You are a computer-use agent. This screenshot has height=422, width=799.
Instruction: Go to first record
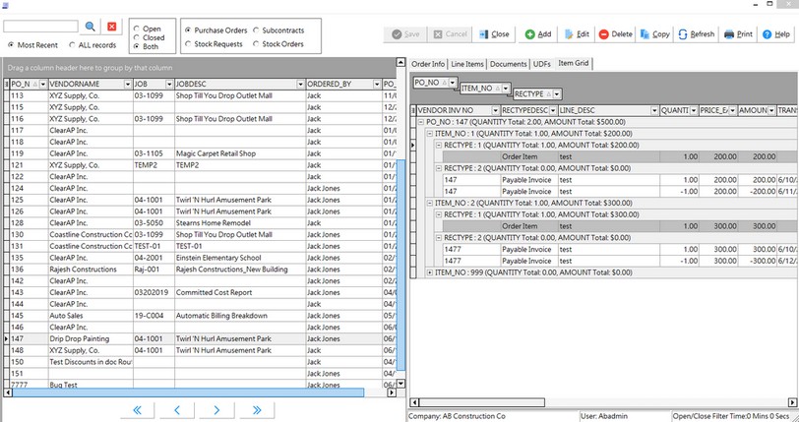[x=137, y=410]
